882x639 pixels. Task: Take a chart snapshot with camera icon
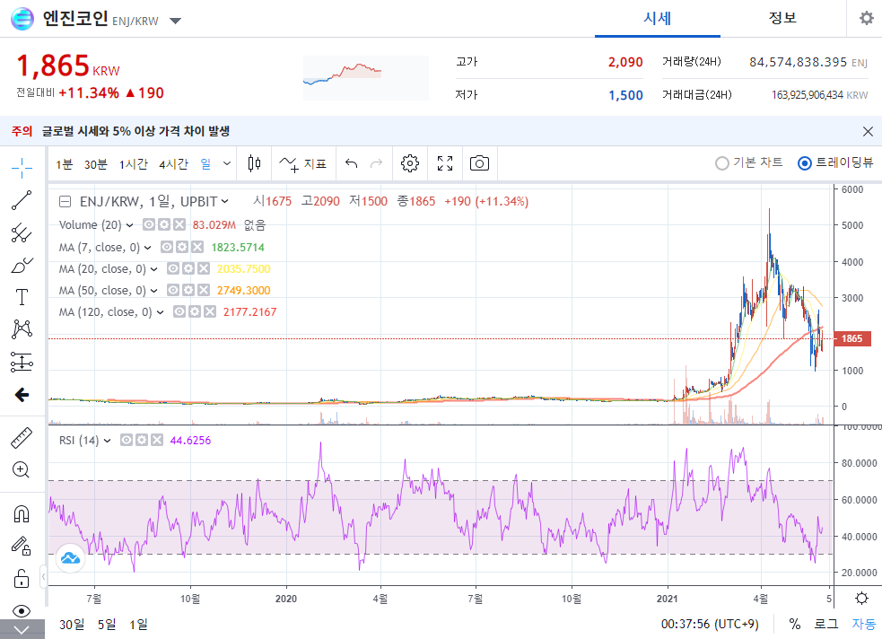[479, 163]
